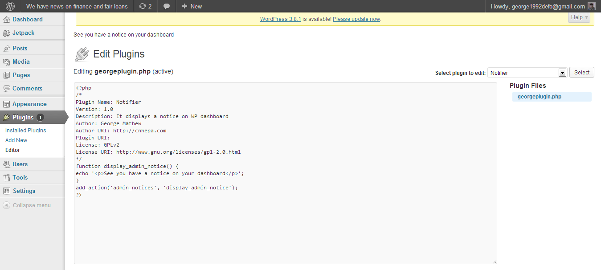Click the Settings sidebar icon
Screen dimensions: 601x270
coord(7,191)
